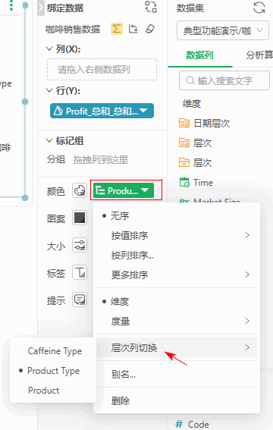Click the size adjust sliders icon

click(80, 245)
